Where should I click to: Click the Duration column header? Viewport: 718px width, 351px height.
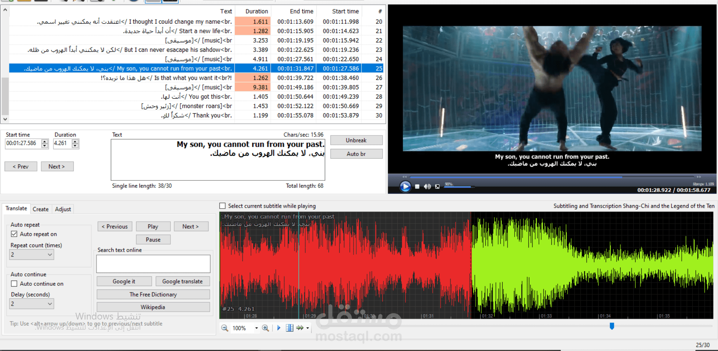[x=253, y=11]
